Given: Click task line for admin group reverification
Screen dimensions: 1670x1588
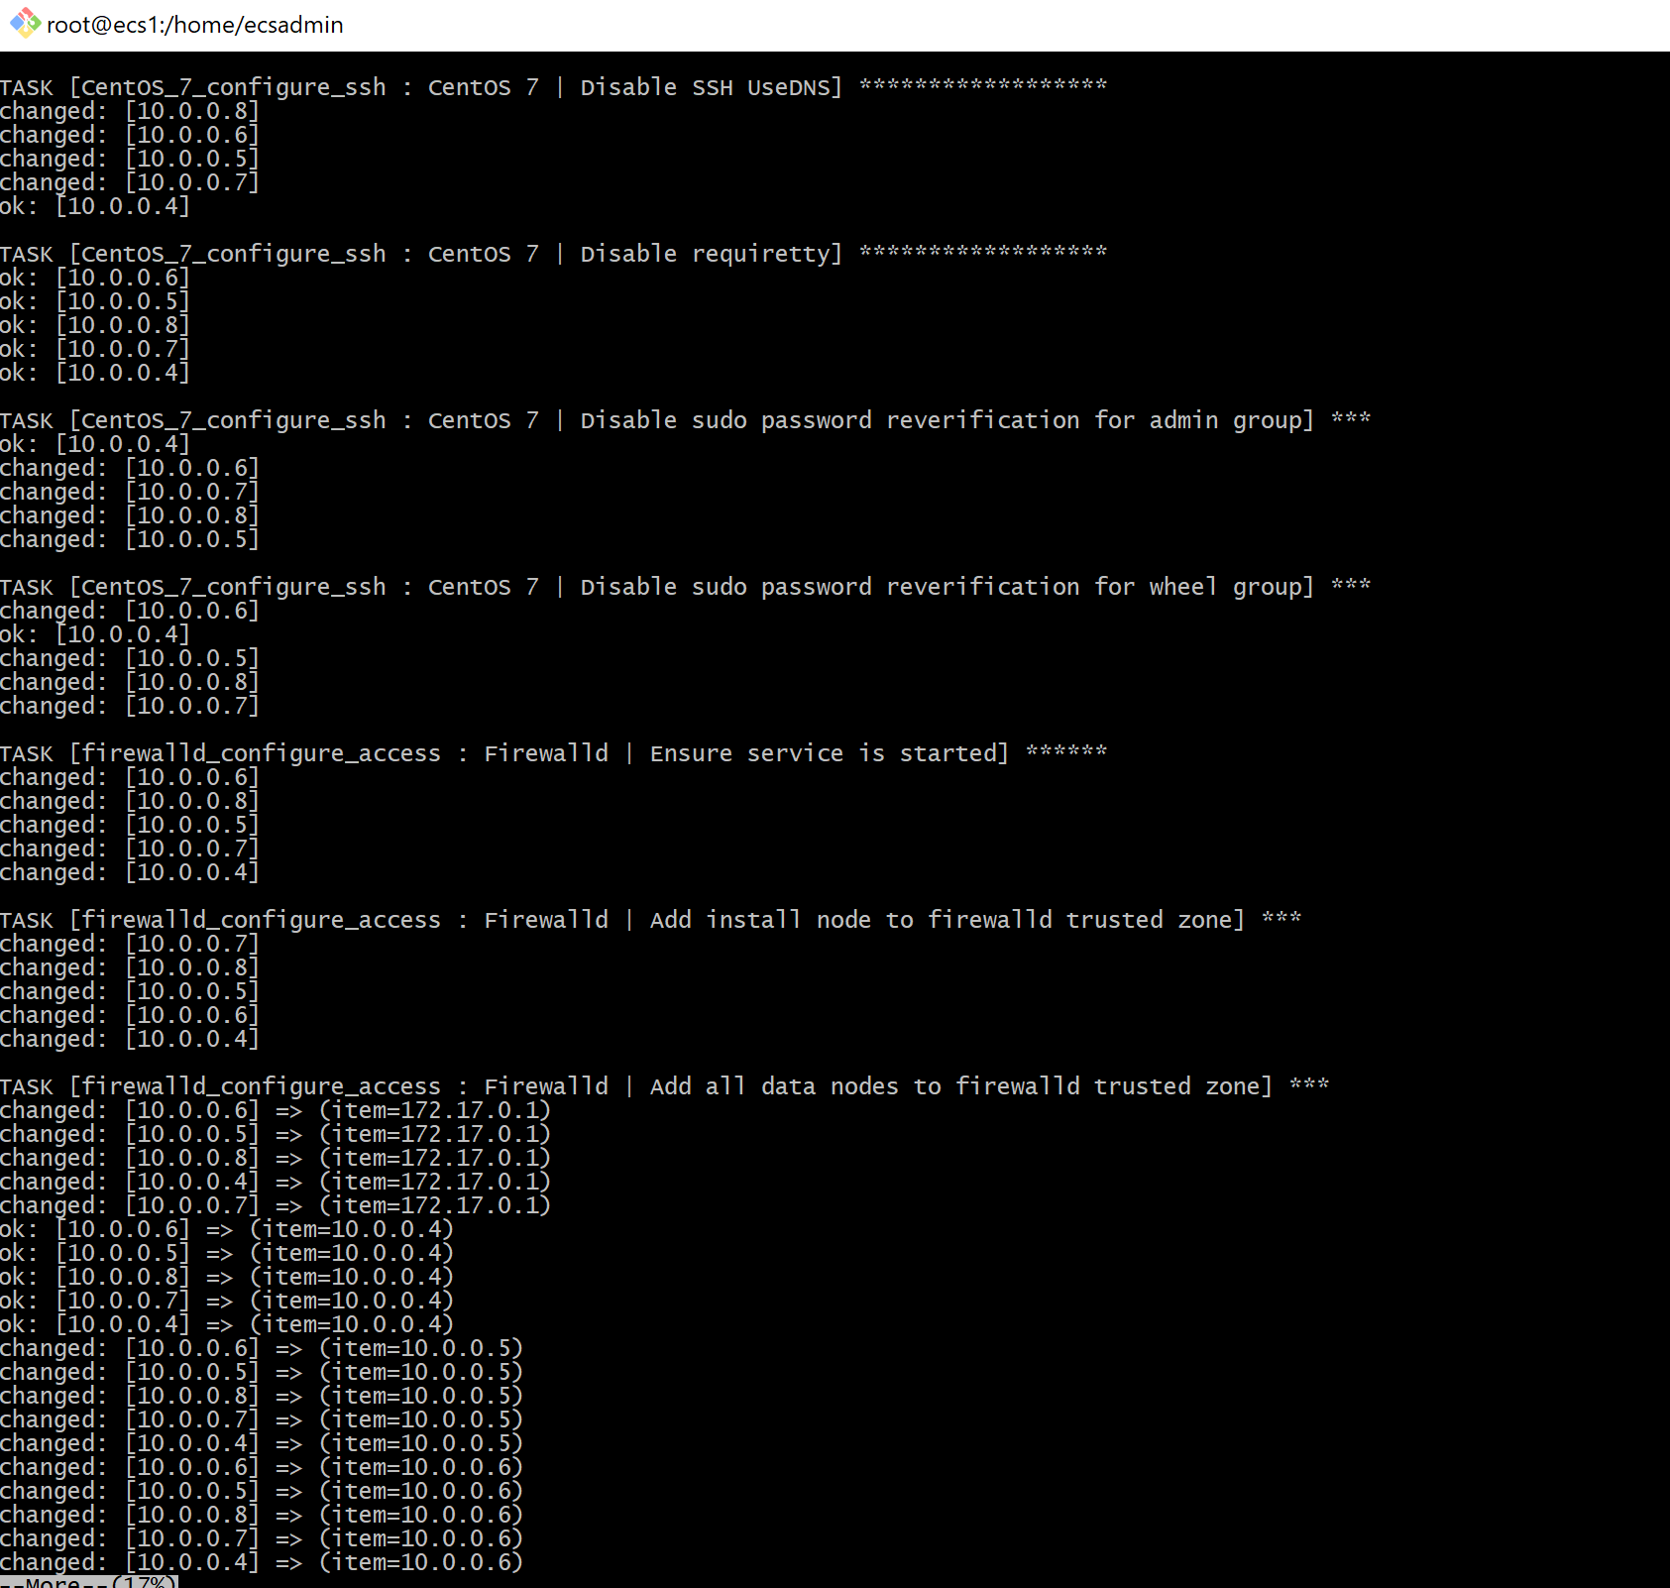Looking at the screenshot, I should 685,420.
